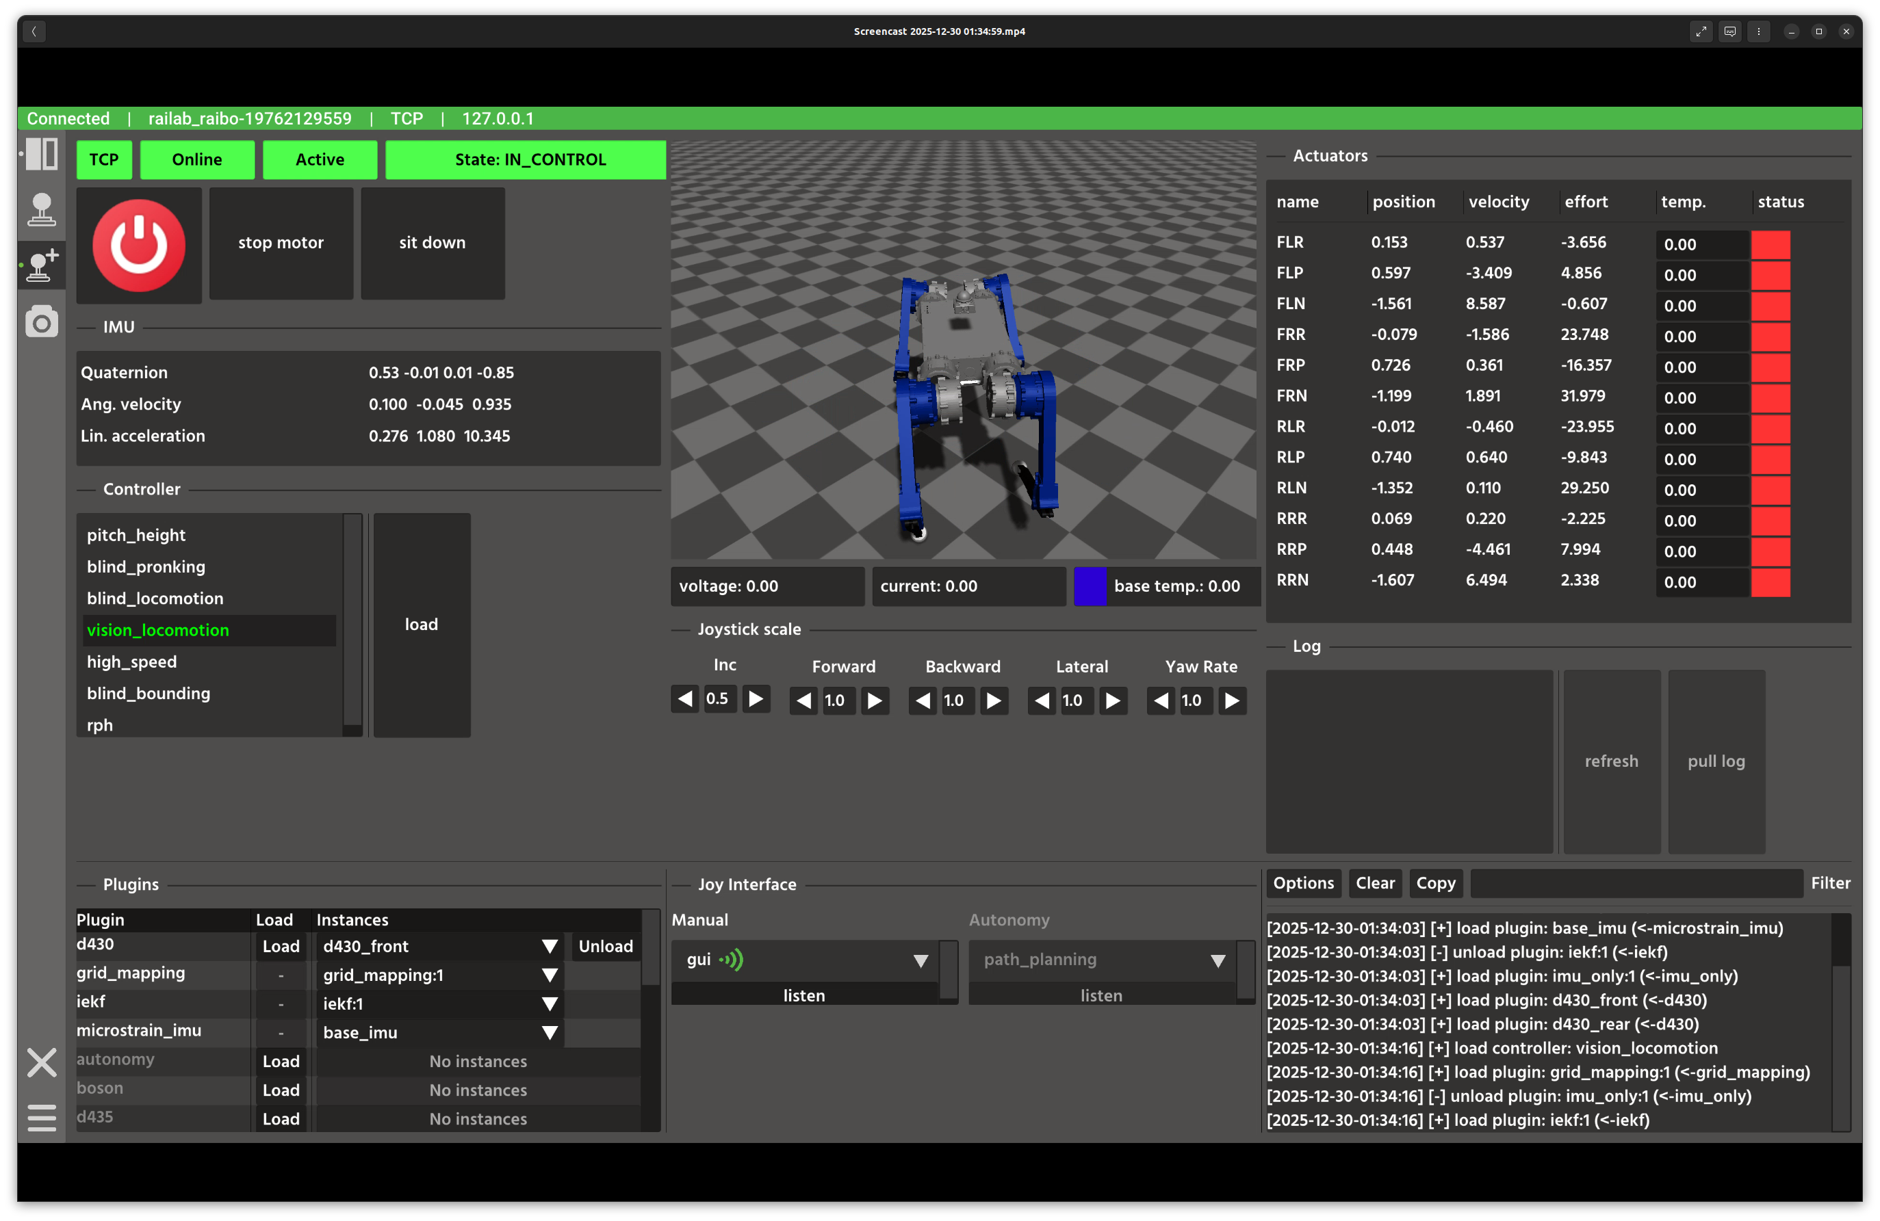1880x1221 pixels.
Task: Select blind_locomotion in controller list
Action: pyautogui.click(x=155, y=599)
